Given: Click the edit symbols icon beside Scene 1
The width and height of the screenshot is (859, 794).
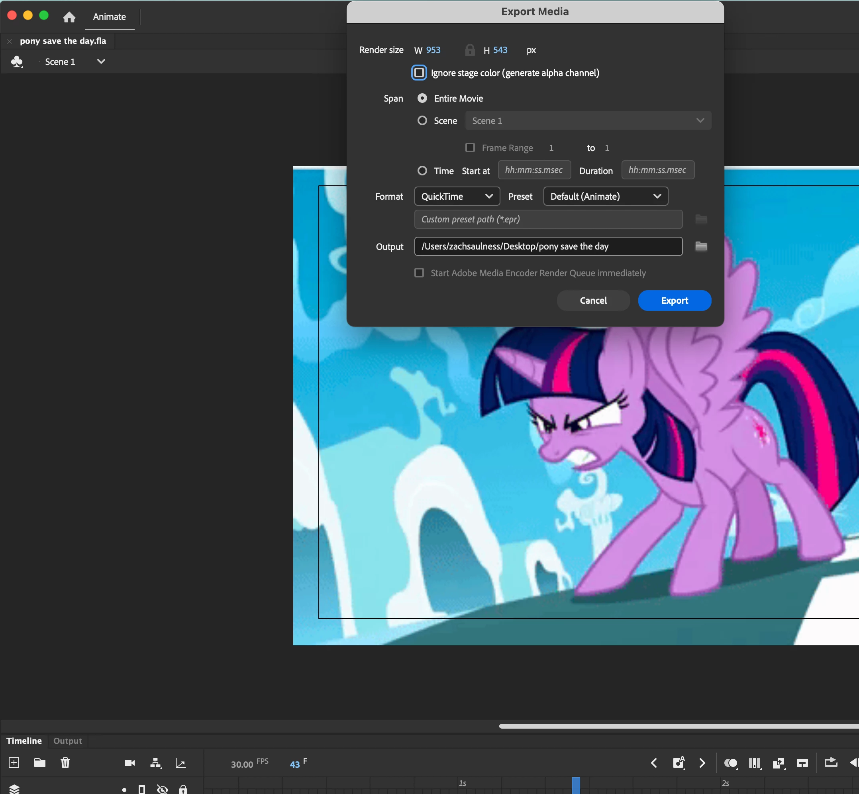Looking at the screenshot, I should coord(17,61).
